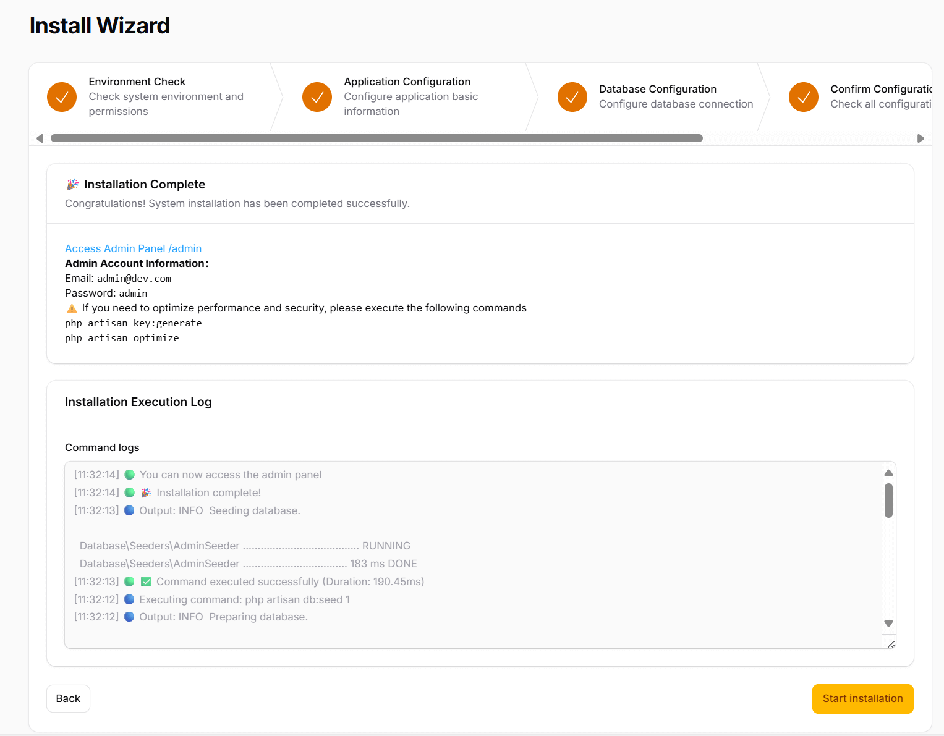Click the Database Configuration checkmark icon
This screenshot has height=736, width=944.
[572, 97]
